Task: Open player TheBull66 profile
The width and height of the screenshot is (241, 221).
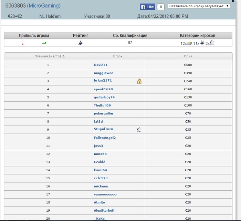Action: [102, 106]
